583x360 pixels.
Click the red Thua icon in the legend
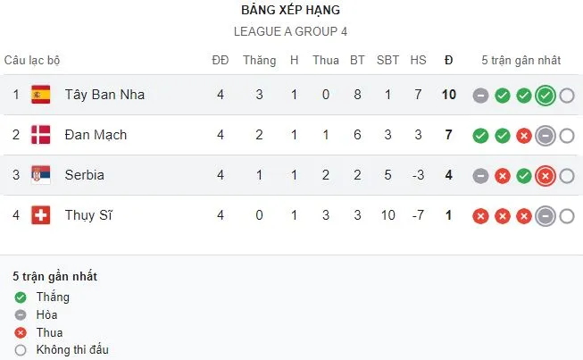tap(21, 332)
